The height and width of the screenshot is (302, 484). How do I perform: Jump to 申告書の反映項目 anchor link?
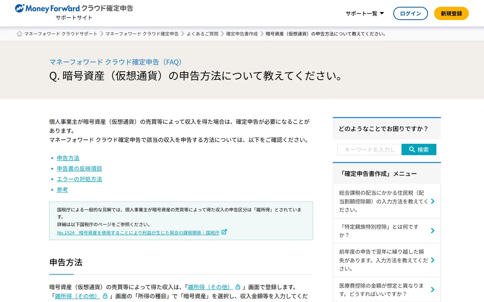(x=79, y=168)
